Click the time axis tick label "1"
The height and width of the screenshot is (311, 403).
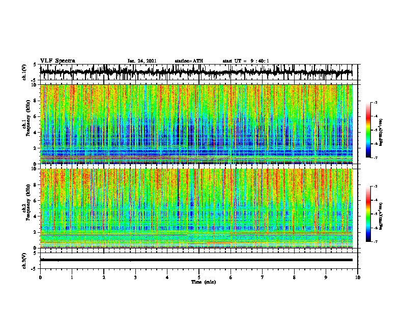(72, 277)
